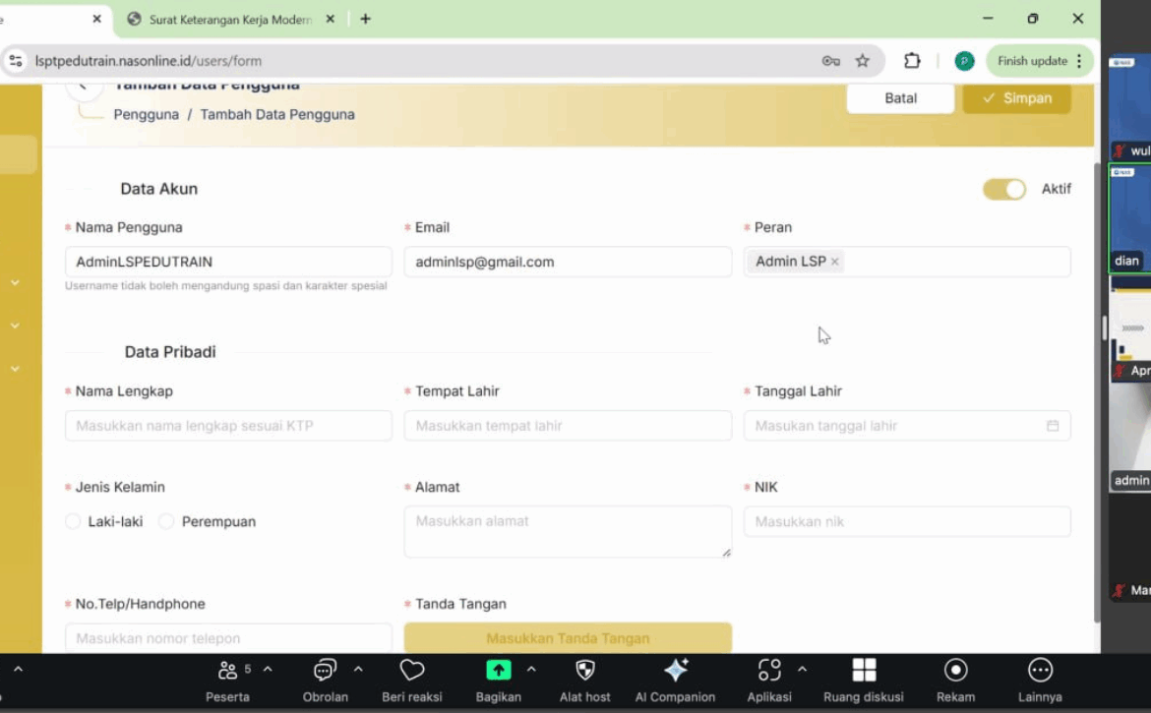Open a new browser tab
1151x713 pixels.
pos(365,19)
